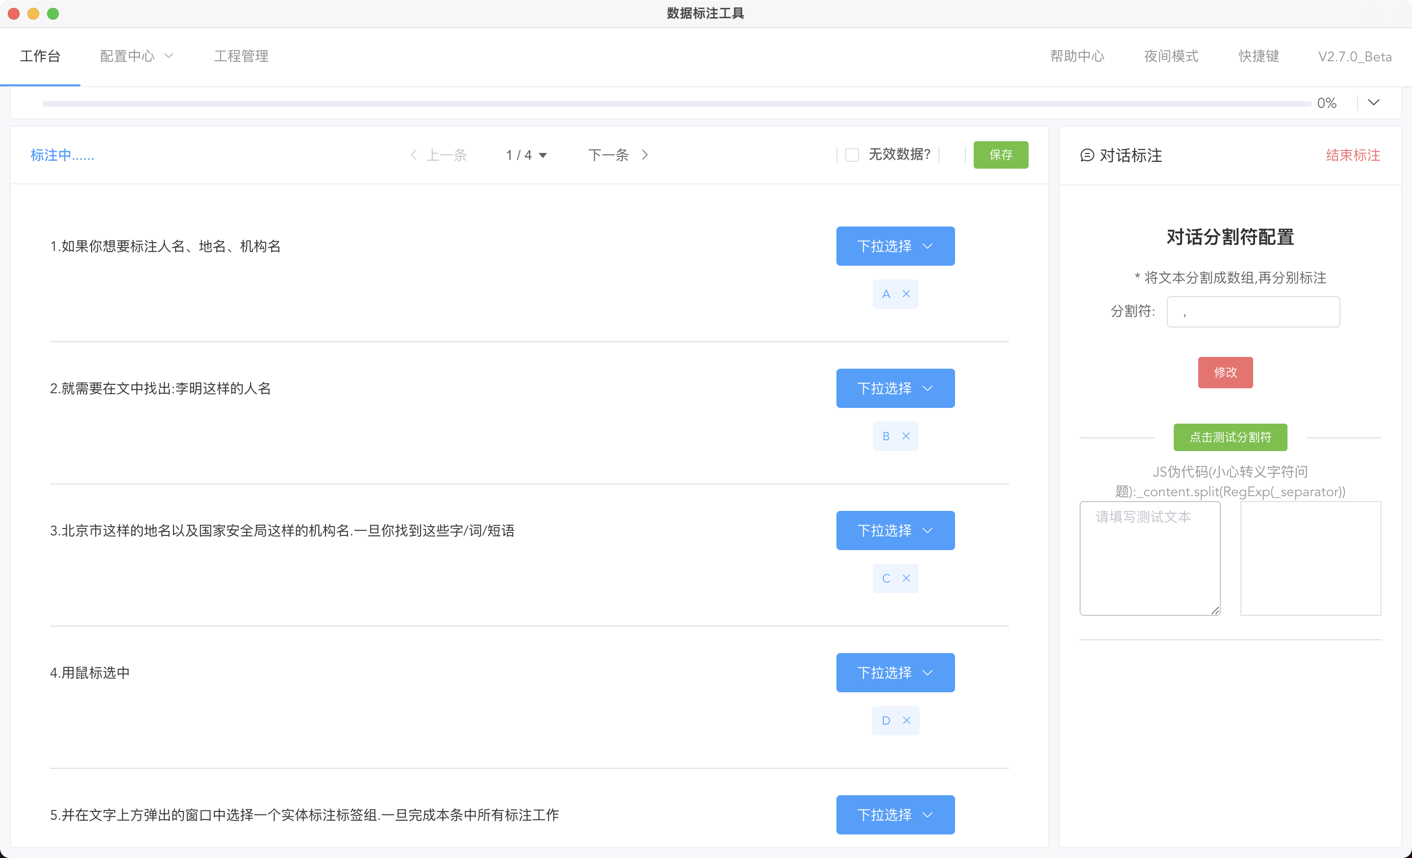This screenshot has width=1412, height=858.
Task: Collapse the progress bar with the chevron
Action: coord(1373,102)
